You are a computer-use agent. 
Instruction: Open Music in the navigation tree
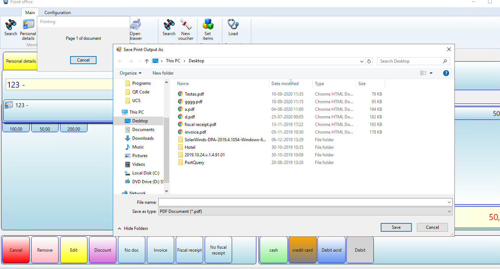click(134, 147)
